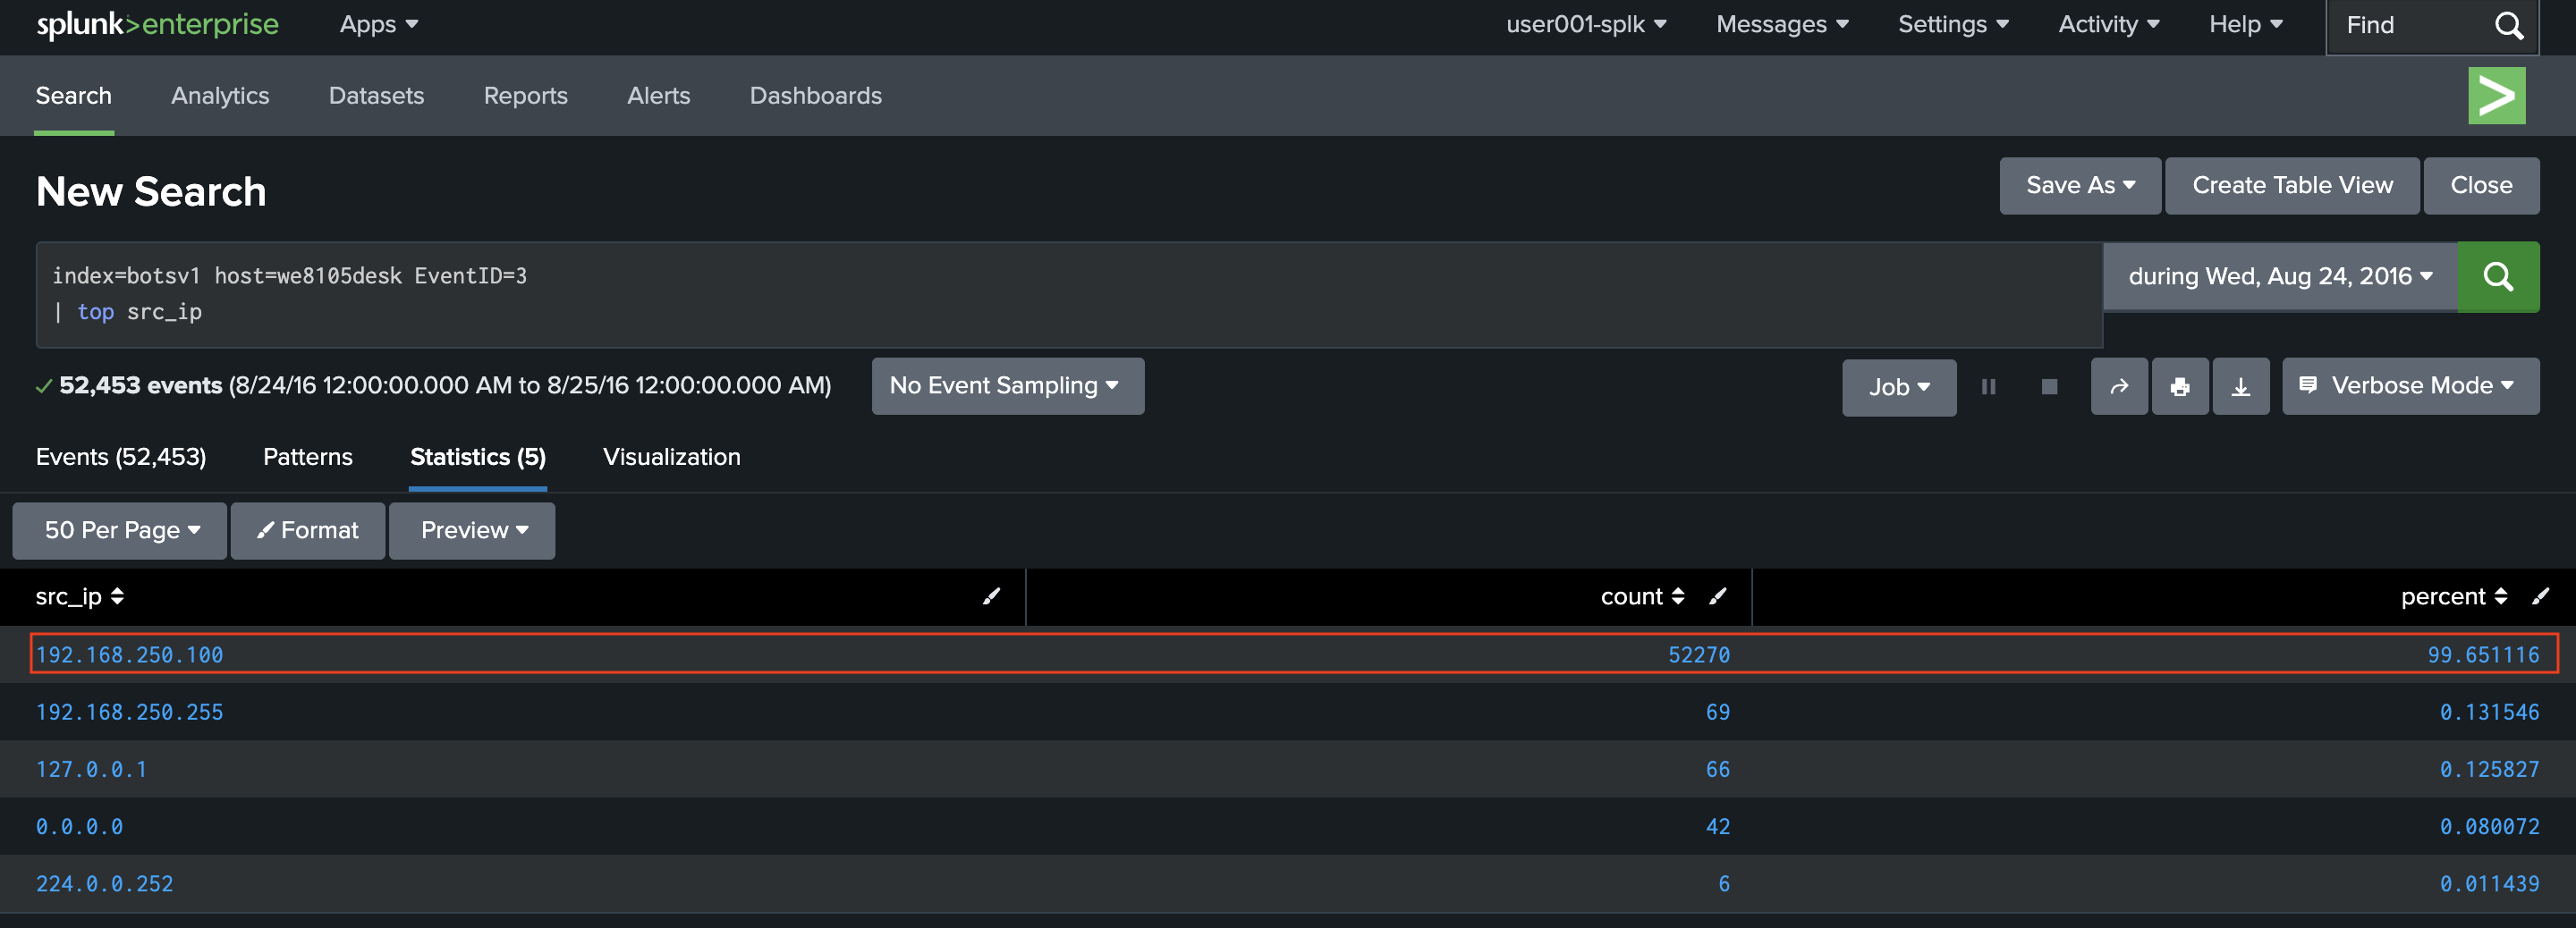The height and width of the screenshot is (928, 2576).
Task: Open time range picker Aug 24, 2016
Action: click(x=2280, y=276)
